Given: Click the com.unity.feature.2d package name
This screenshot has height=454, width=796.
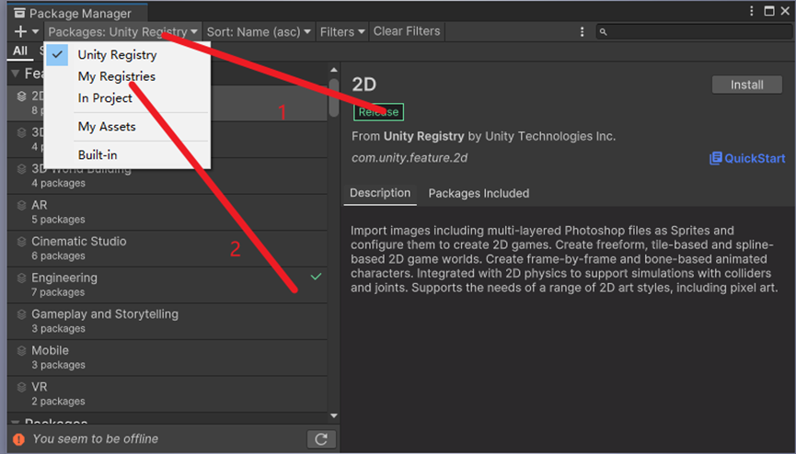Looking at the screenshot, I should tap(410, 158).
